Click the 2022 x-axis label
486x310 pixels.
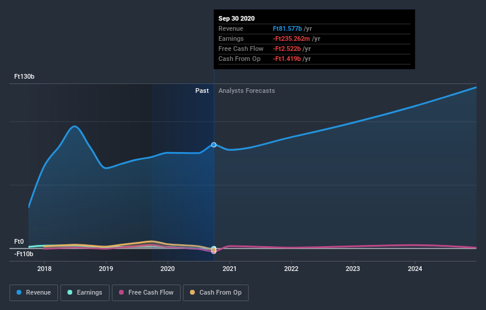[x=291, y=269]
